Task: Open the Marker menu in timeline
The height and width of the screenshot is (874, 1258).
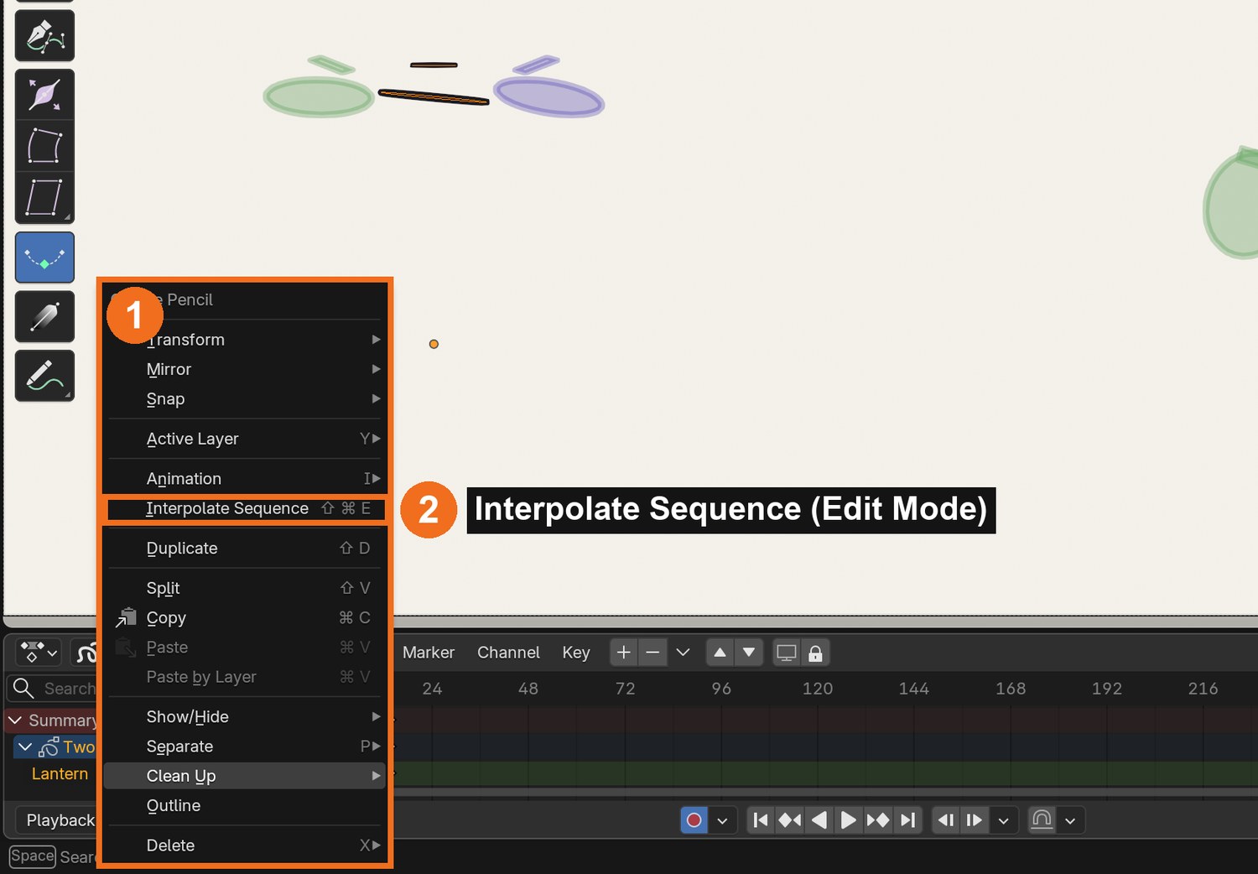Action: [428, 653]
